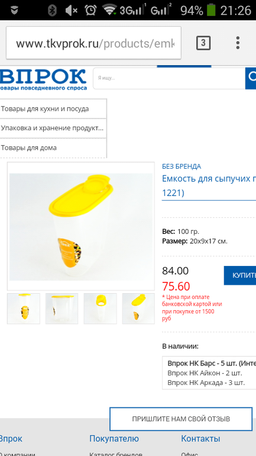Select fourth thumbnail of angled container
This screenshot has width=256, height=456.
point(138,309)
